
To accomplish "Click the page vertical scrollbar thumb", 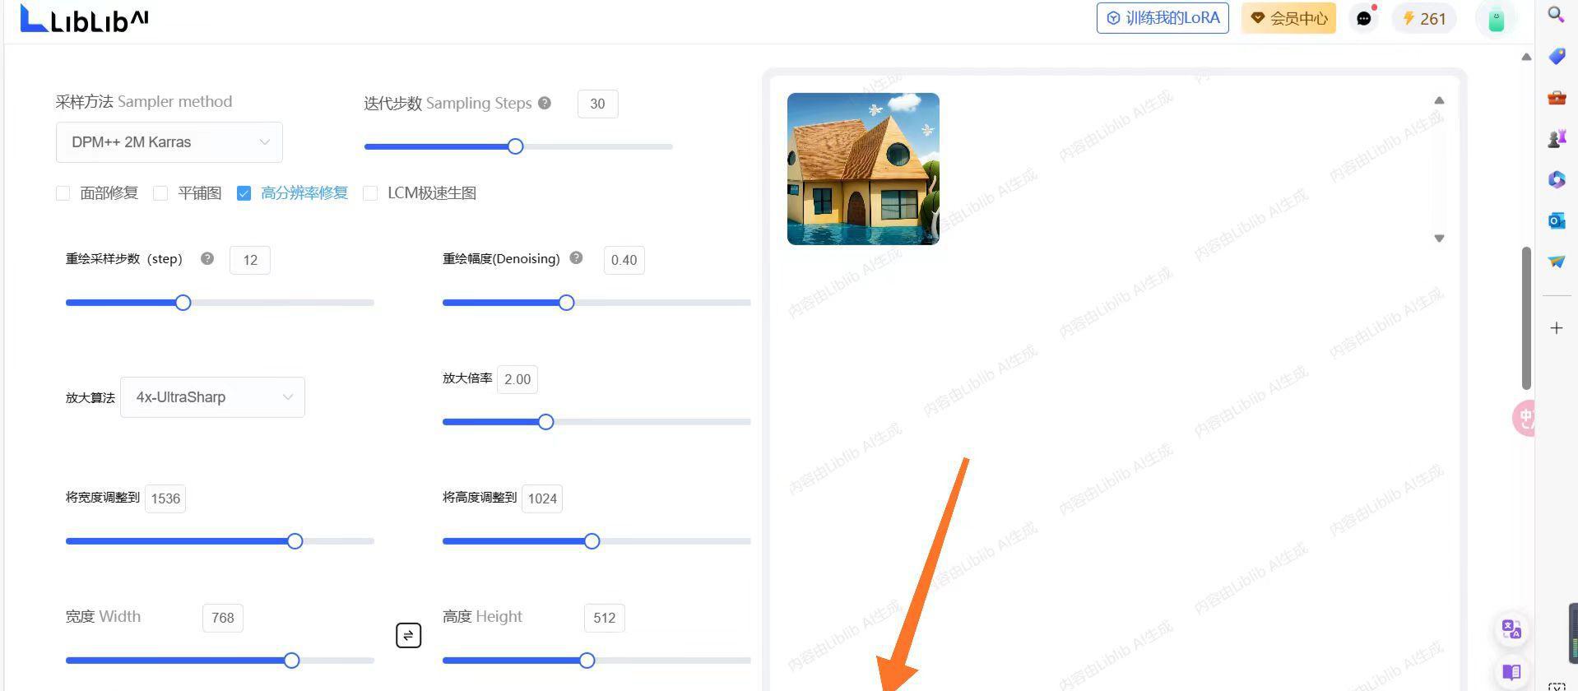I will coord(1526,318).
